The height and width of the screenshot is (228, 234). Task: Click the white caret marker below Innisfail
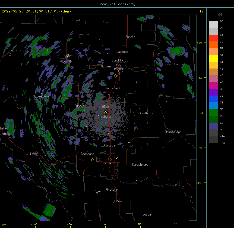(x=109, y=94)
